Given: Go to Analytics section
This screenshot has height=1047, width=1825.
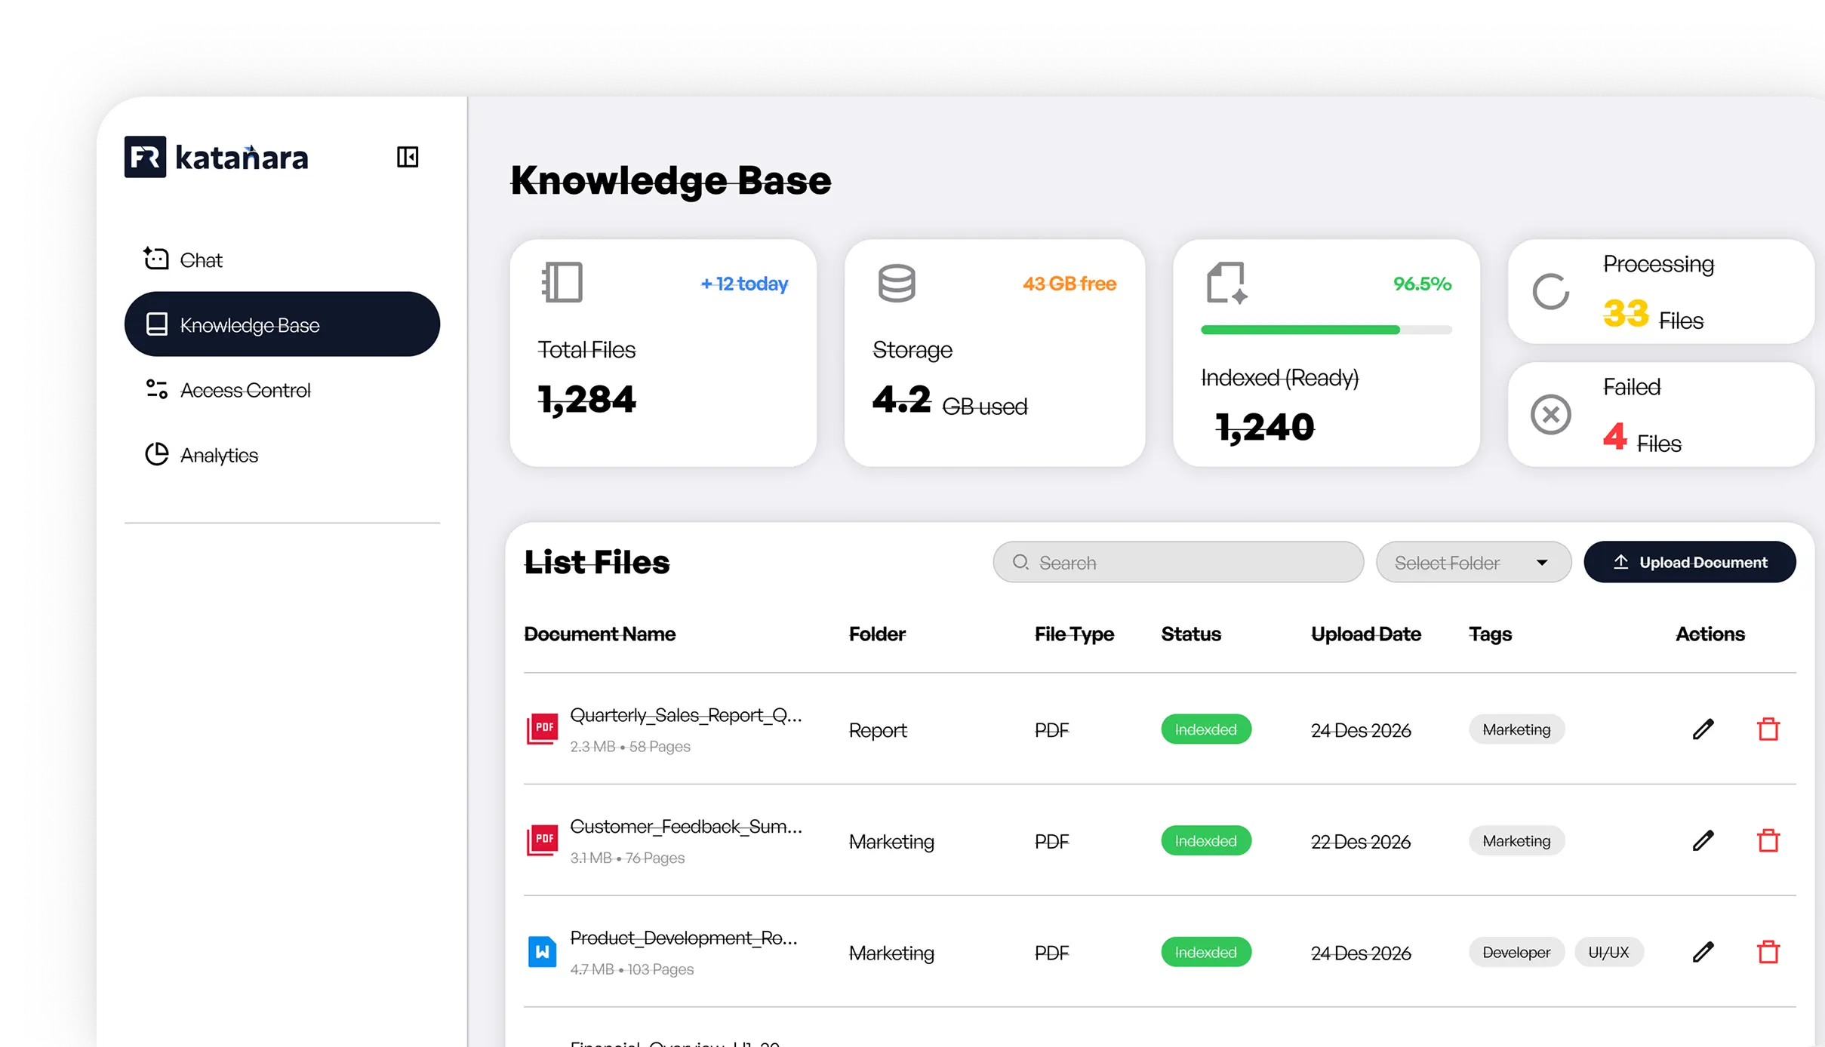Looking at the screenshot, I should coord(201,455).
